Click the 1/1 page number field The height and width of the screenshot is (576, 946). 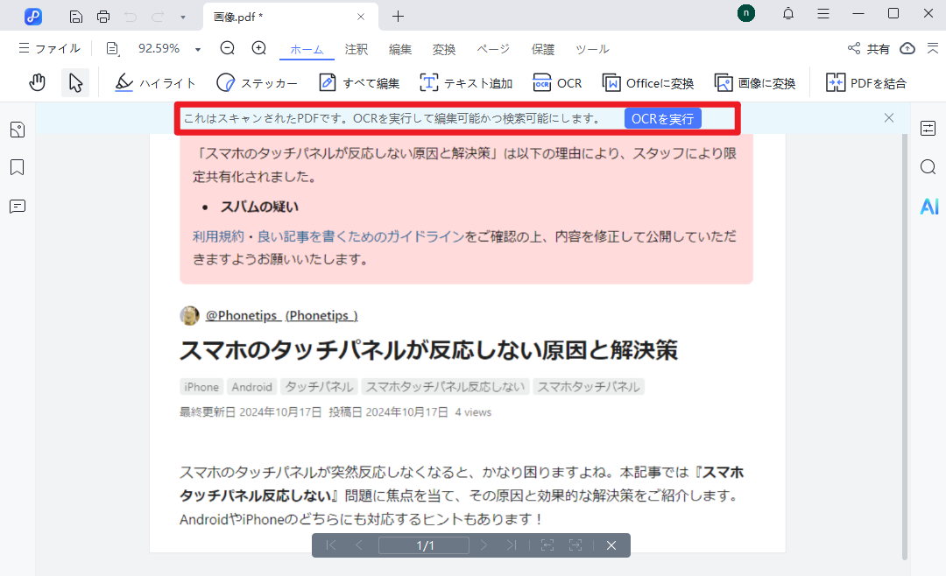(x=424, y=545)
